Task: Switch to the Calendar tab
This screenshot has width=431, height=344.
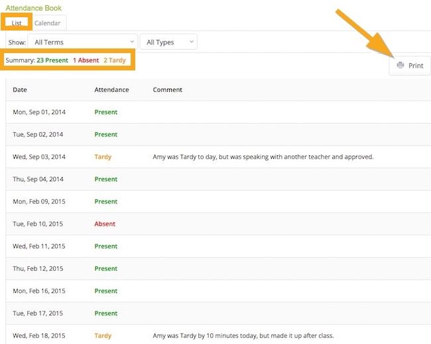Action: pos(48,23)
